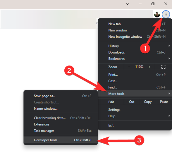Expand the Help submenu arrow
This screenshot has width=172, height=153.
[169, 116]
